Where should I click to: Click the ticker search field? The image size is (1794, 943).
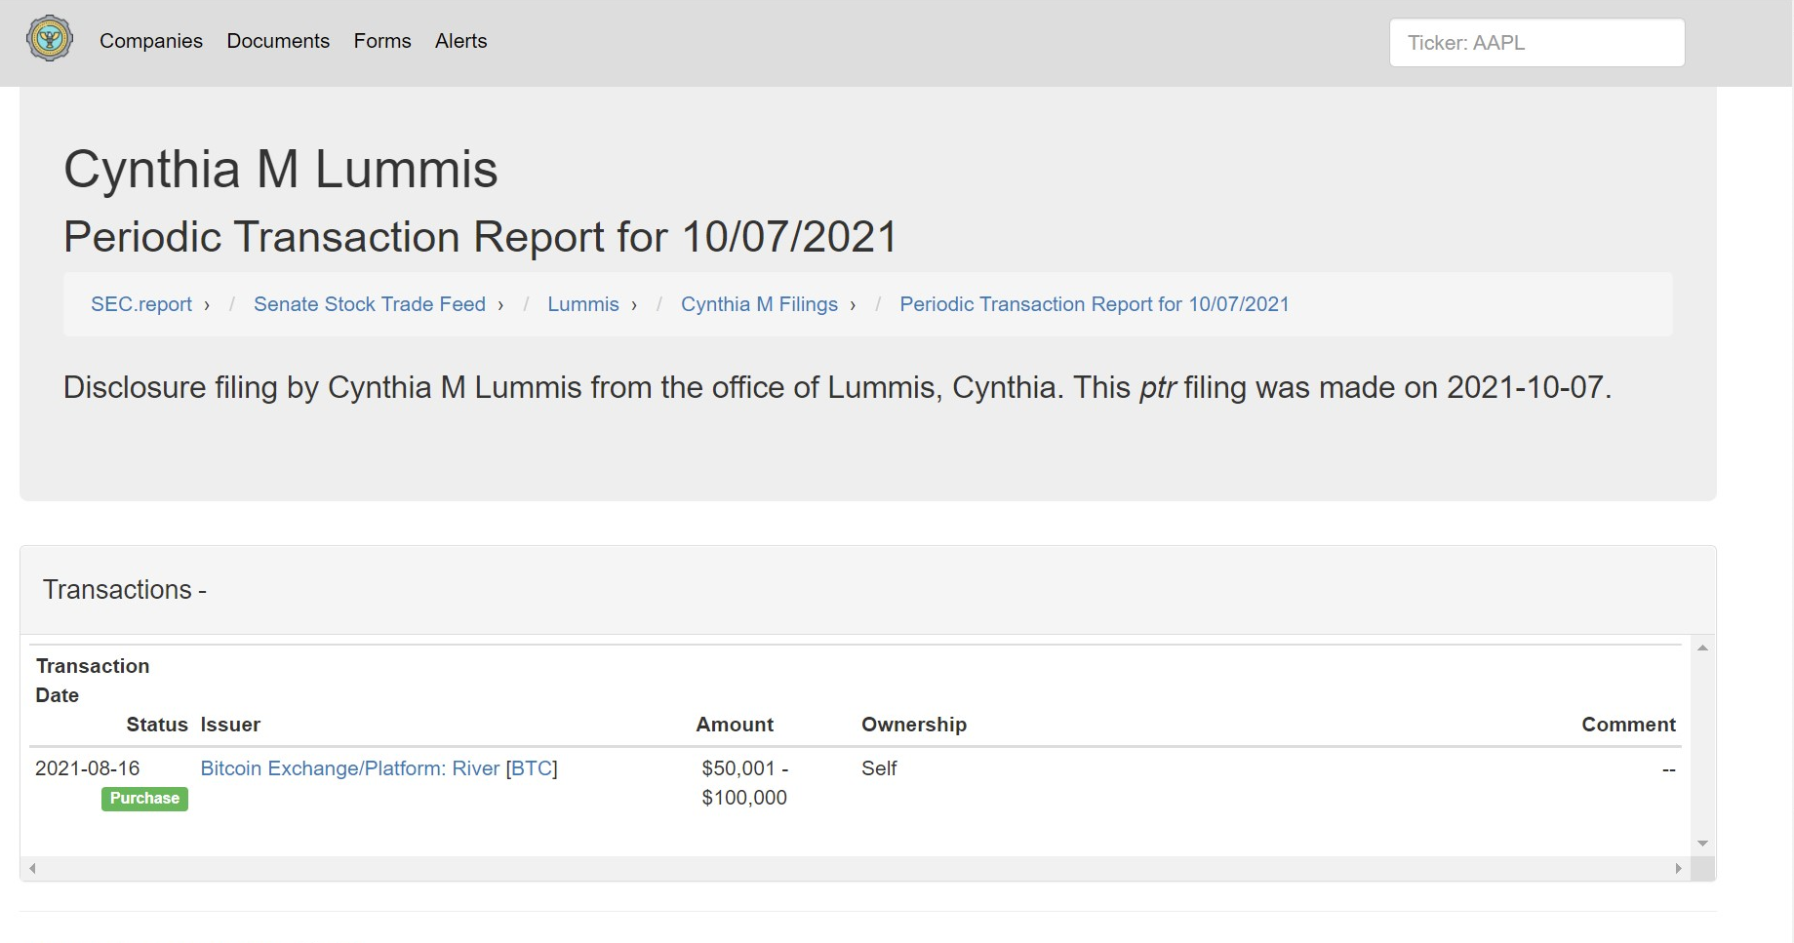click(x=1535, y=43)
